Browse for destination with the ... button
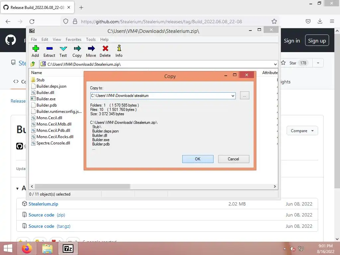340x255 pixels. click(245, 95)
